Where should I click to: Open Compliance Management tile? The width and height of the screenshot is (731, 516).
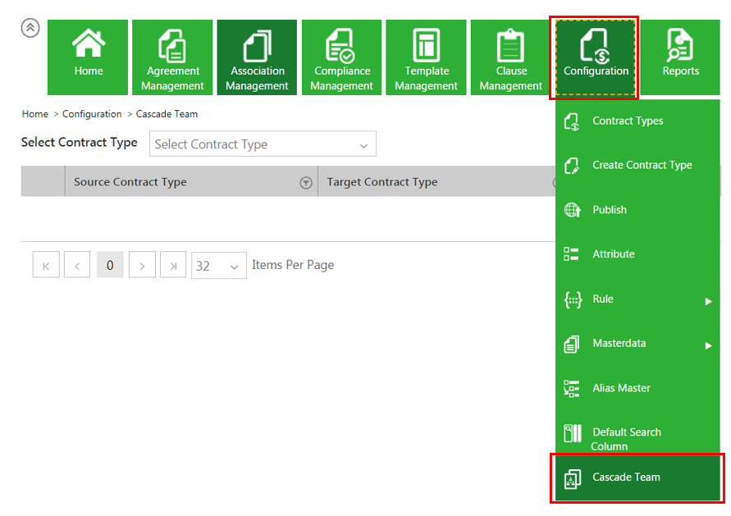341,57
